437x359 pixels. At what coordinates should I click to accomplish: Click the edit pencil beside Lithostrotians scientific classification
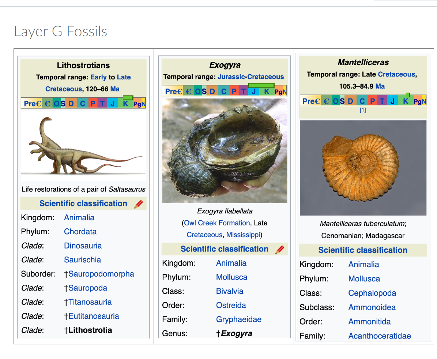point(139,203)
